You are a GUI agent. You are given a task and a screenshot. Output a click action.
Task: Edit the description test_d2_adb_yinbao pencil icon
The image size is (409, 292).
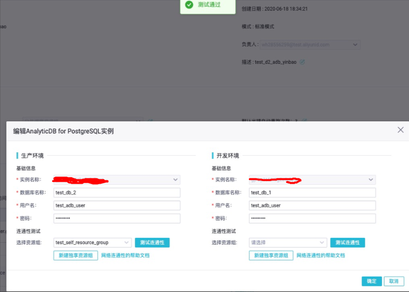(302, 62)
